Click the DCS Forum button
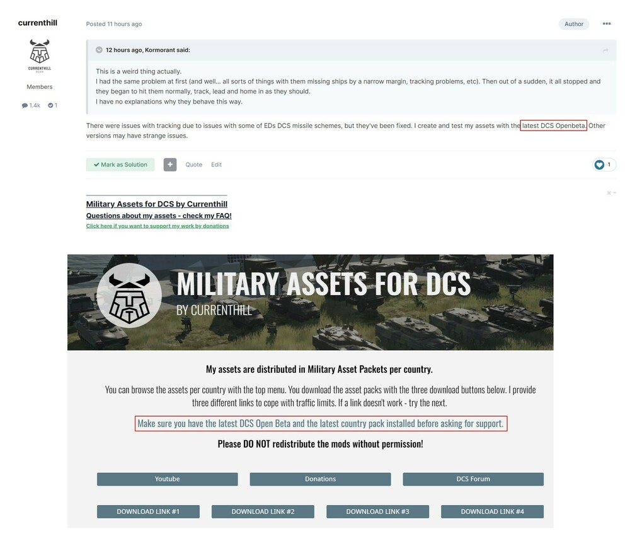Screen dimensions: 630x541 [x=473, y=479]
